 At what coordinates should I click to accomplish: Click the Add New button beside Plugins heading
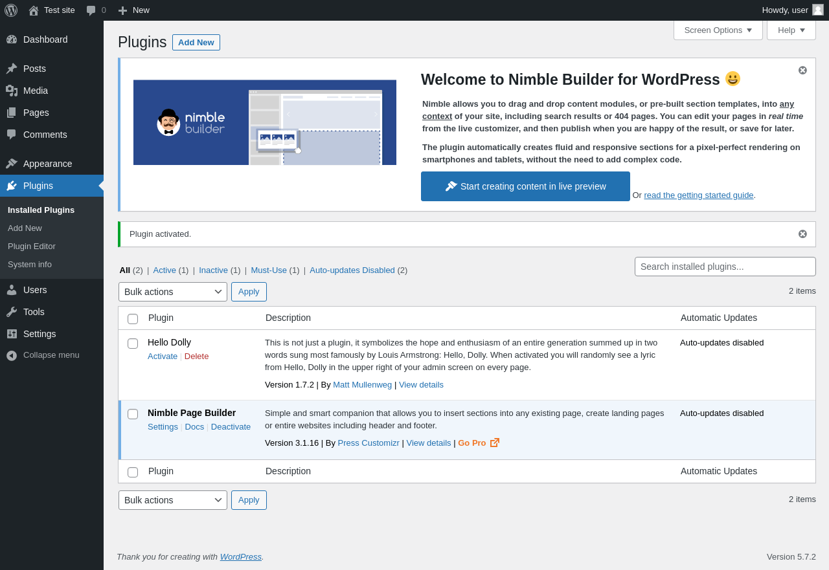[196, 42]
